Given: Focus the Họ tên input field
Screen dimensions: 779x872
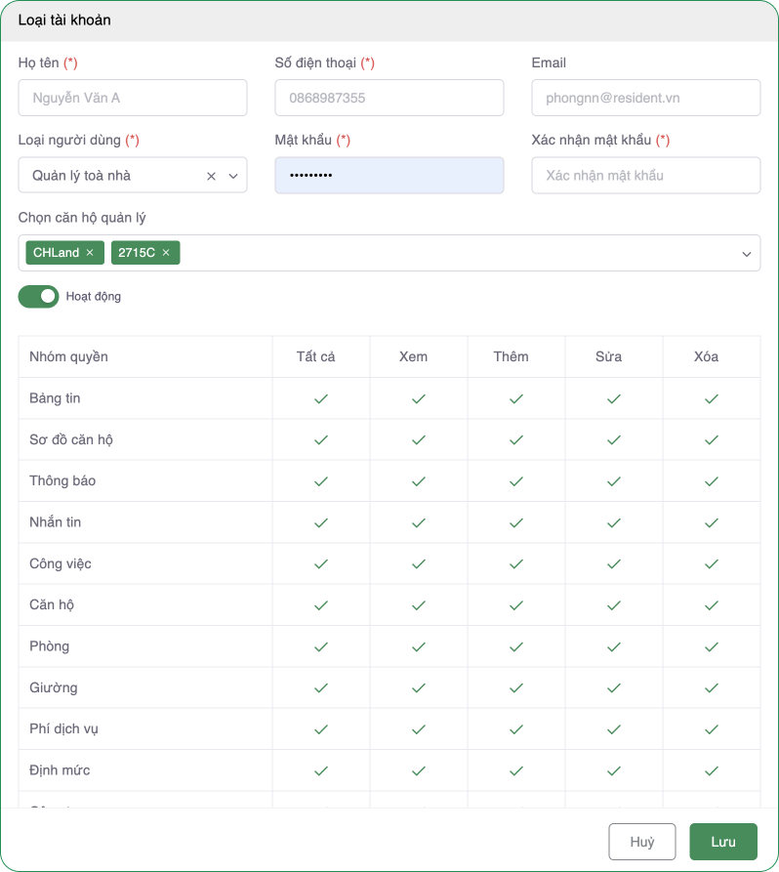Looking at the screenshot, I should pyautogui.click(x=133, y=98).
